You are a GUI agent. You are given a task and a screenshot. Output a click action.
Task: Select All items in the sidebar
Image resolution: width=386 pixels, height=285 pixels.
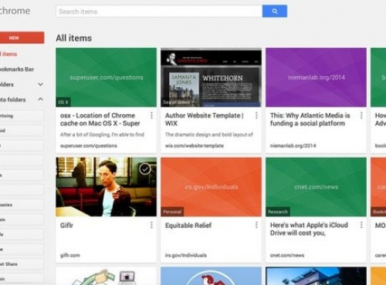tap(8, 54)
